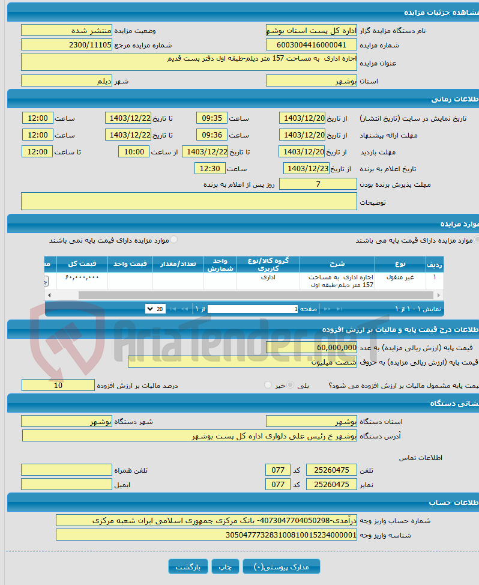This screenshot has height=585, width=479.
Task: Click the 'نوع' column header
Action: click(x=400, y=264)
